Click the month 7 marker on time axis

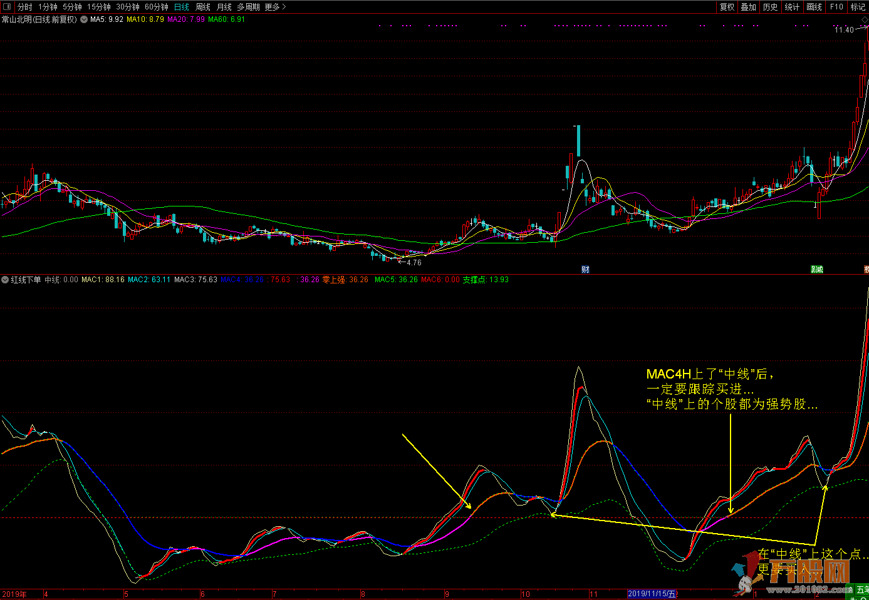tap(274, 594)
